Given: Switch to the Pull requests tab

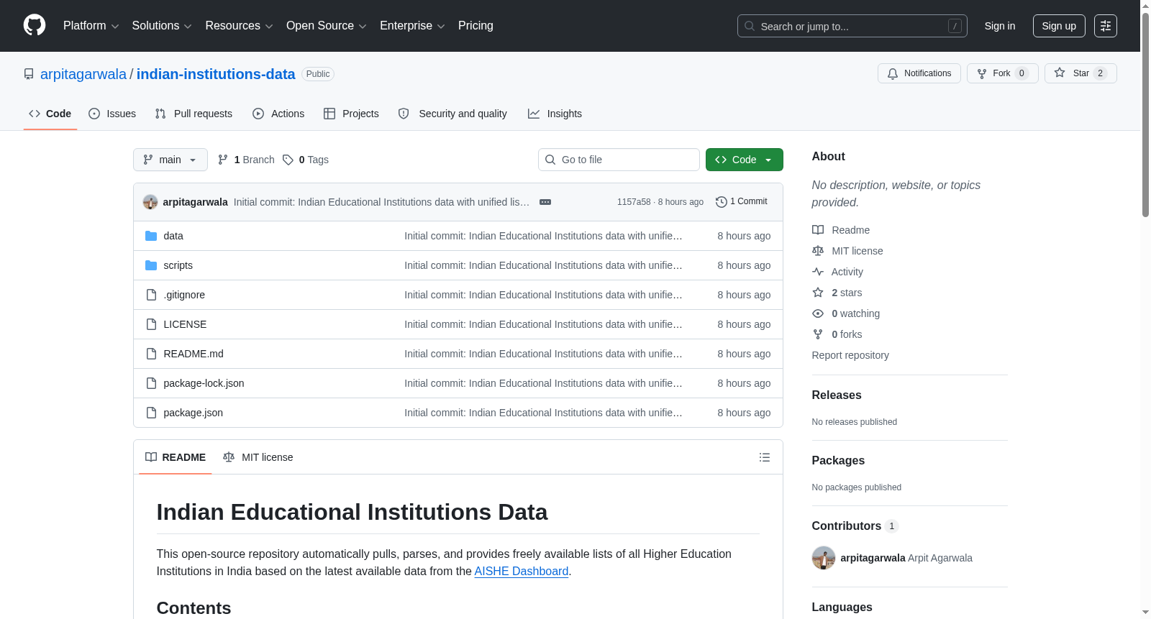Looking at the screenshot, I should [x=194, y=114].
